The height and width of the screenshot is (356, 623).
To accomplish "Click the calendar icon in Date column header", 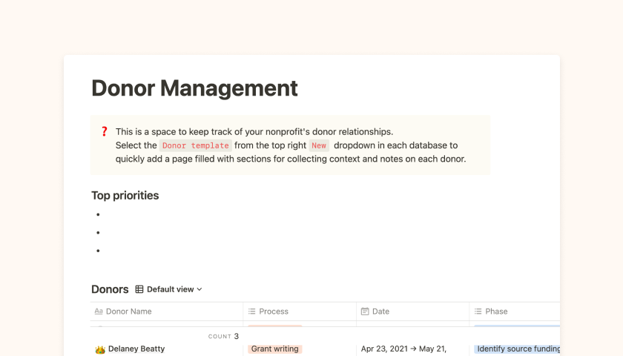I will point(365,311).
